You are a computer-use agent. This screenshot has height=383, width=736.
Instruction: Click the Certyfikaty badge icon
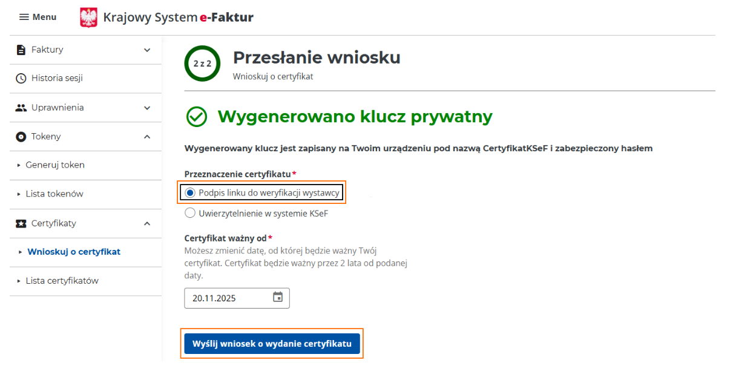point(21,223)
